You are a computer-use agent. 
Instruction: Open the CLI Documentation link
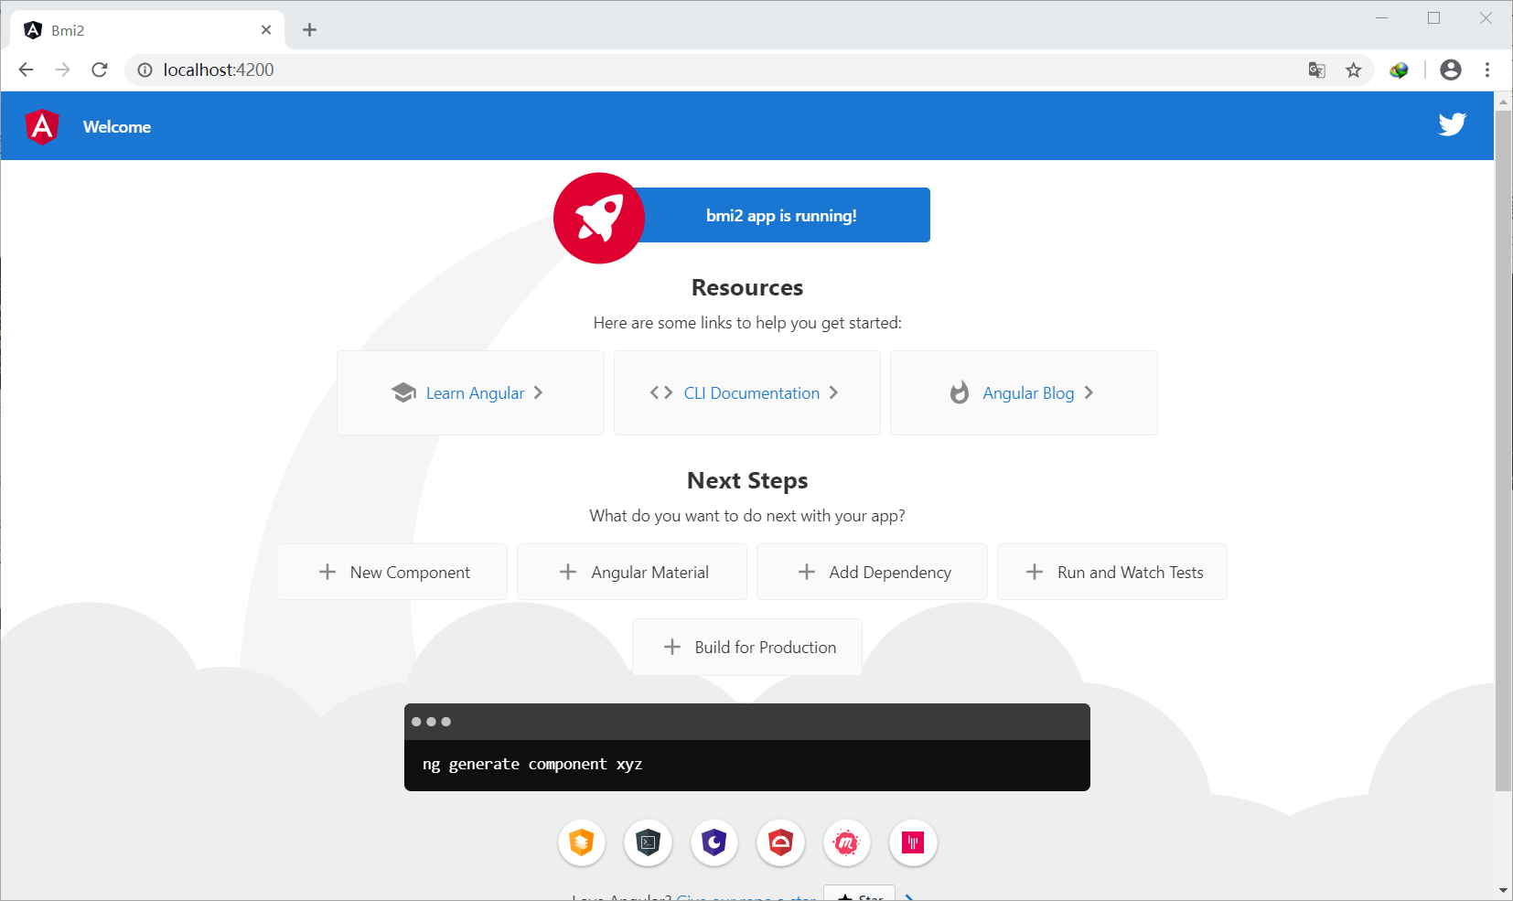[747, 392]
